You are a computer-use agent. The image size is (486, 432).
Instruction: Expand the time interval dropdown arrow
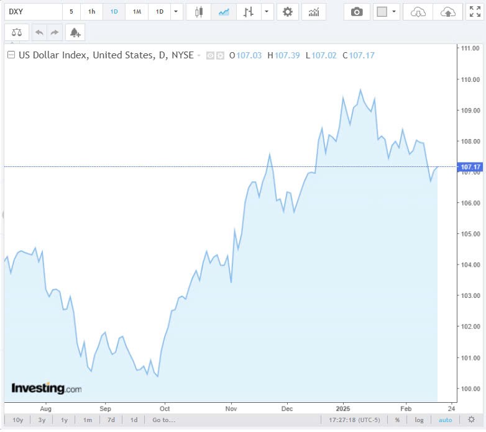click(177, 12)
